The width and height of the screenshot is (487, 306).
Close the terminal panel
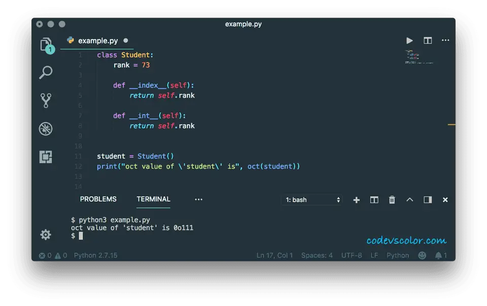pos(445,200)
